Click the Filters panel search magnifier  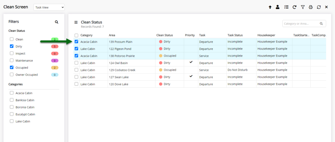(56, 22)
